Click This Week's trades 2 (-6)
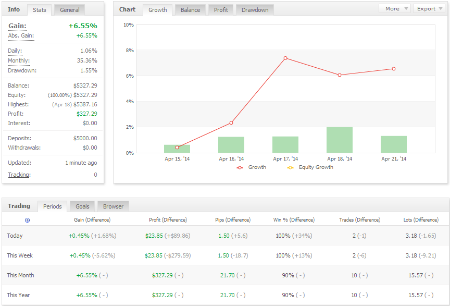Image resolution: width=450 pixels, height=306 pixels. point(359,255)
